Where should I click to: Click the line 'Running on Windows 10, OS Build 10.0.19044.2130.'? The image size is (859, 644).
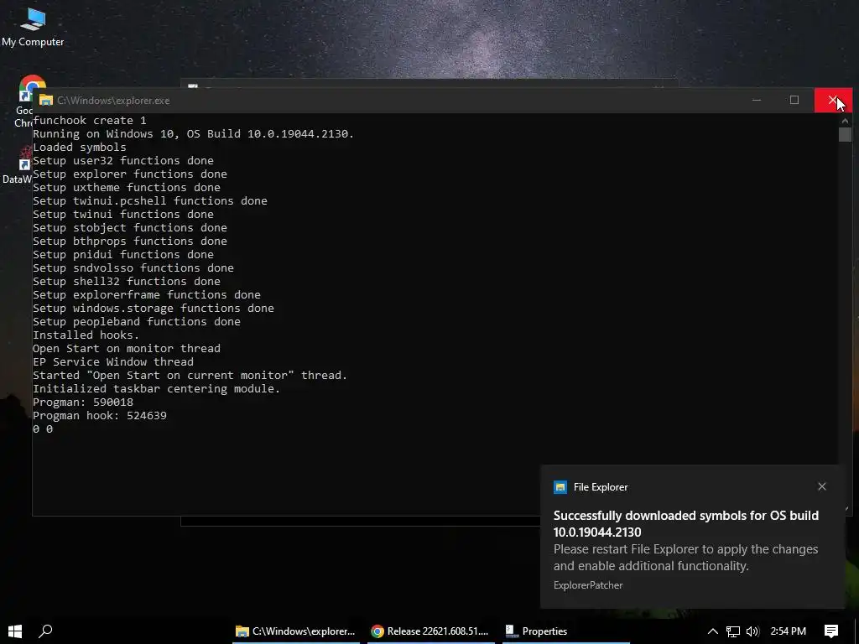(194, 133)
